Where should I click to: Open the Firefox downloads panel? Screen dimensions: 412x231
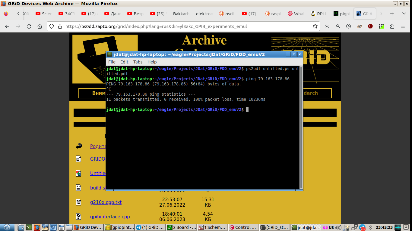(327, 26)
